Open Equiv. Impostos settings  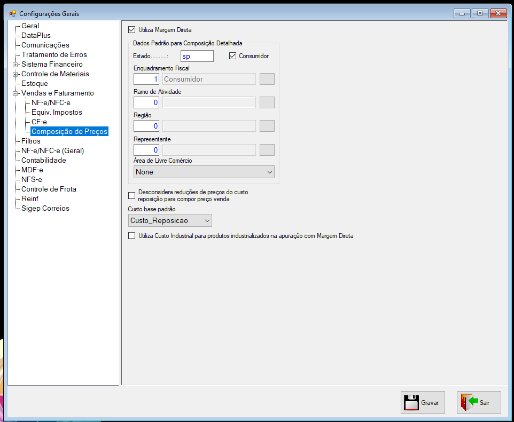(x=57, y=112)
